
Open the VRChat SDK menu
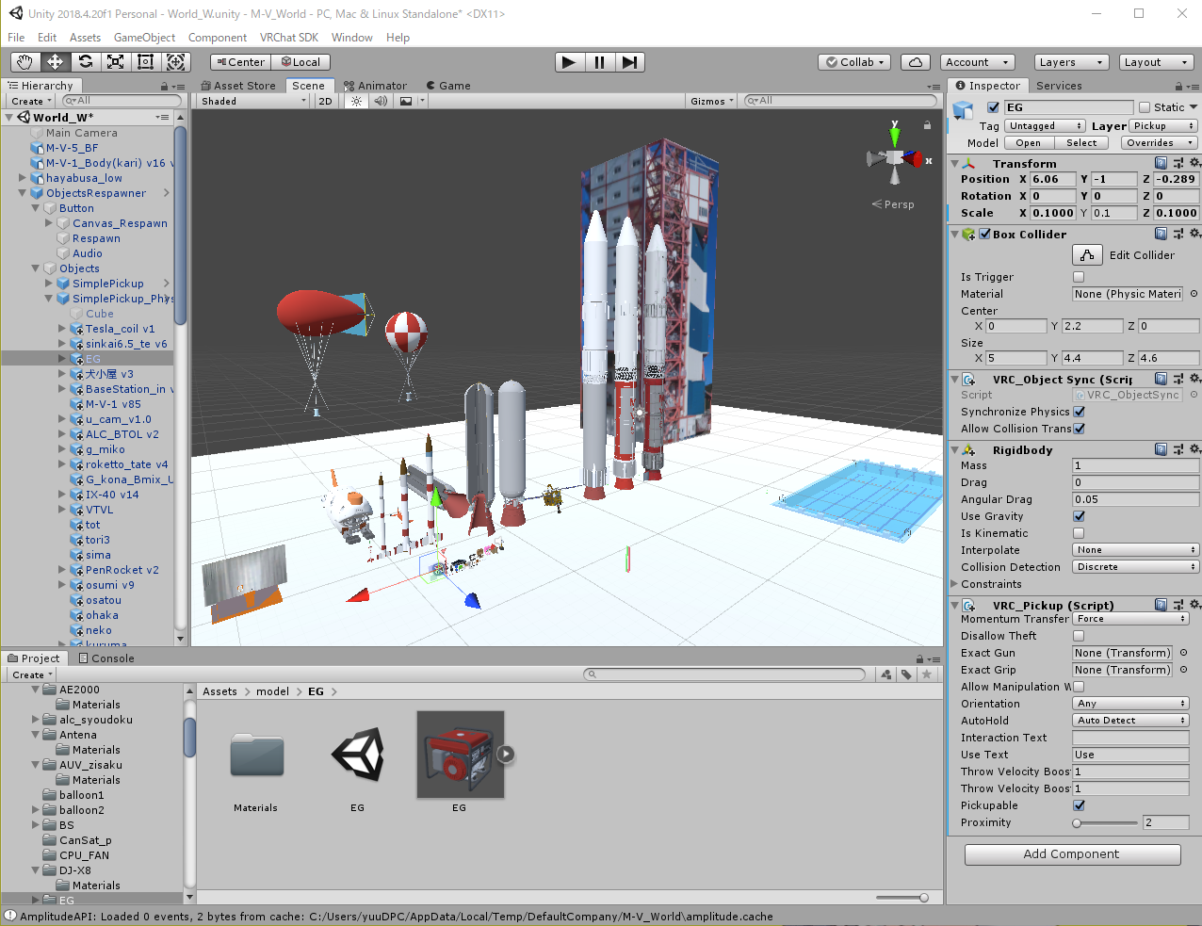coord(289,38)
